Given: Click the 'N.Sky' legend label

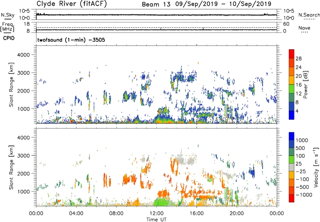Looking at the screenshot, I should point(8,15).
